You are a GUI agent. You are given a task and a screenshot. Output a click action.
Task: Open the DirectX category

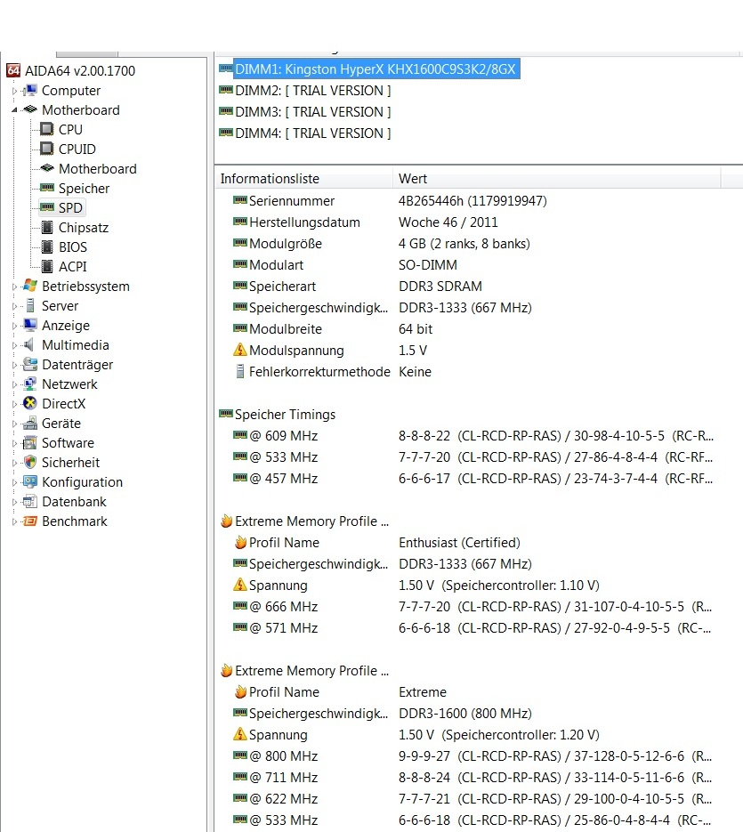[x=64, y=404]
